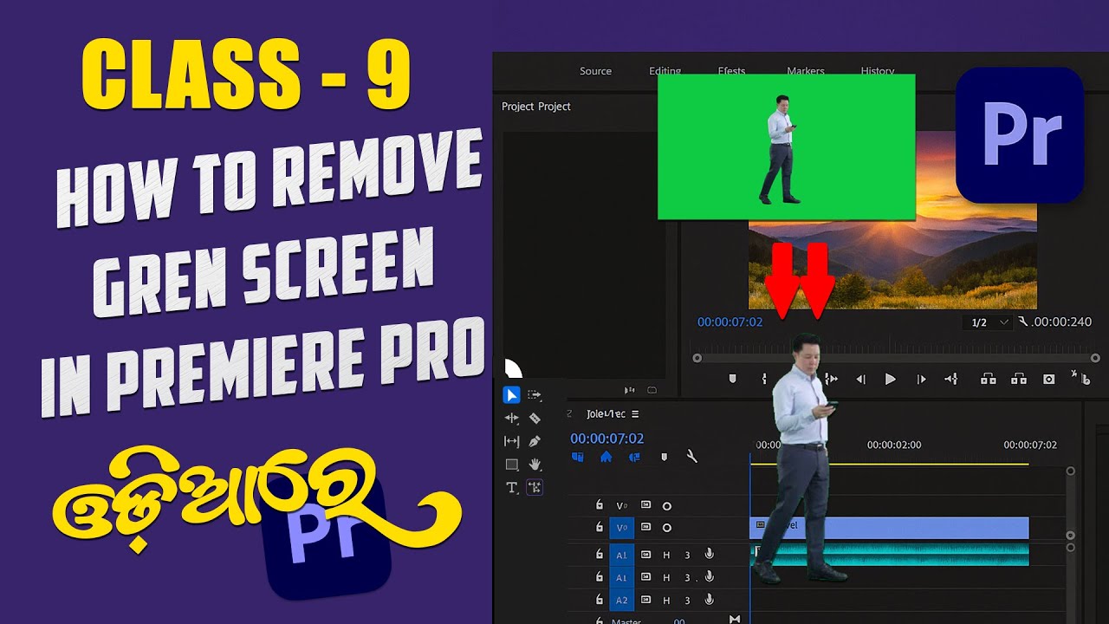Step forward one frame
The width and height of the screenshot is (1109, 624).
(x=921, y=379)
